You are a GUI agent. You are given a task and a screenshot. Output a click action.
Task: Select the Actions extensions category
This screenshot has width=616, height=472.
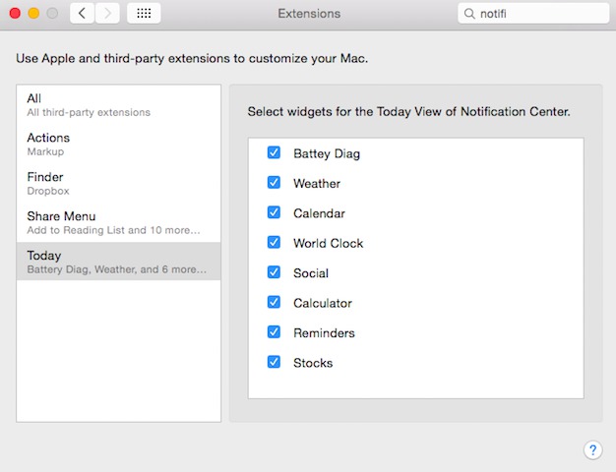118,144
